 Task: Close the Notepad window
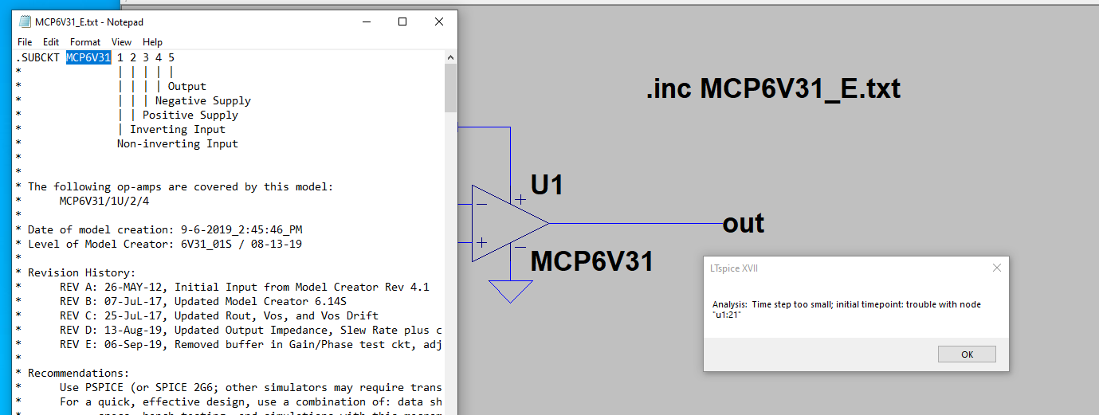pos(439,22)
